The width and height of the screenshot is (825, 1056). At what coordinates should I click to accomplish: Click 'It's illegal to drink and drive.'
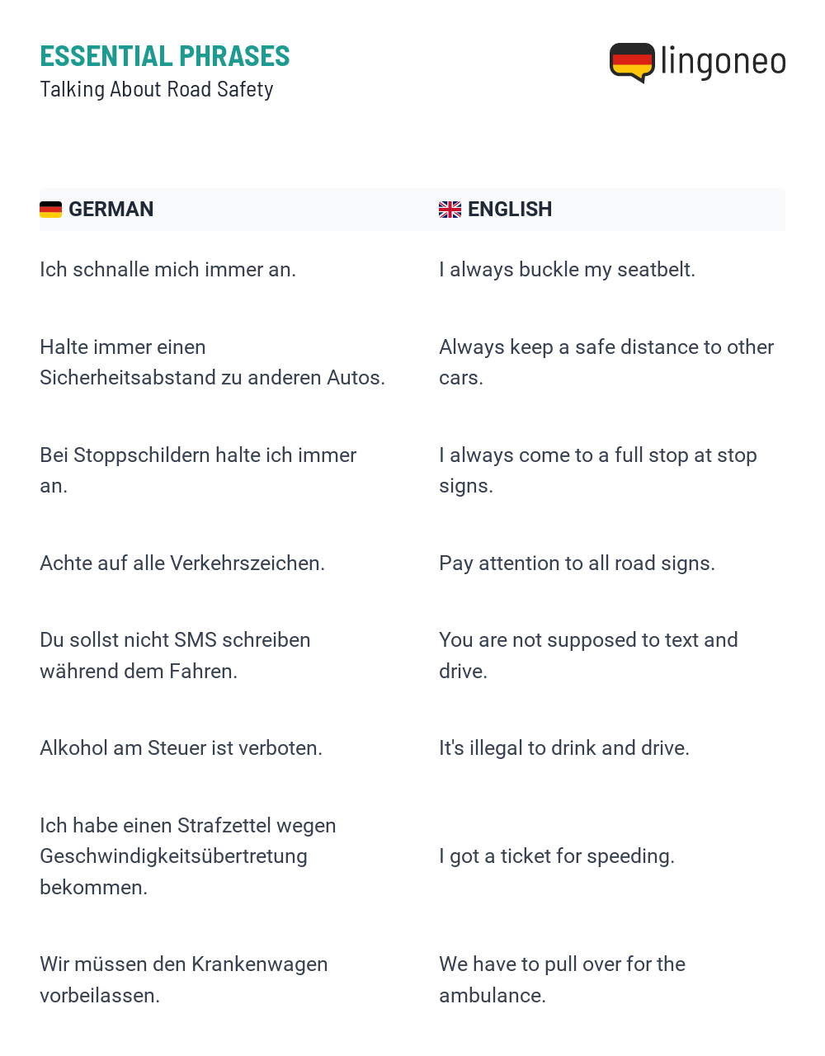[x=563, y=748]
